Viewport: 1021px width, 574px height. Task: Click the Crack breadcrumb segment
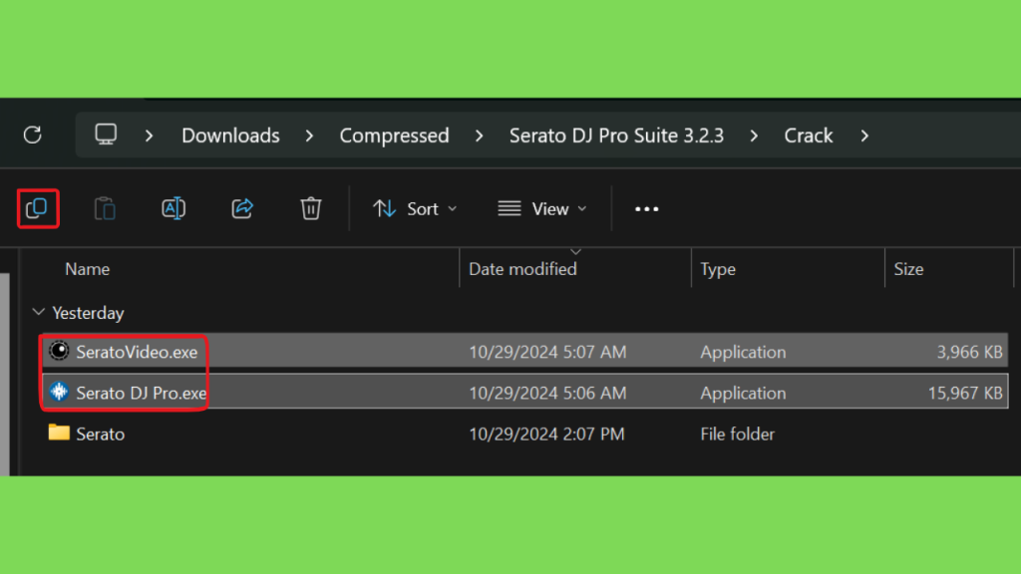coord(808,136)
